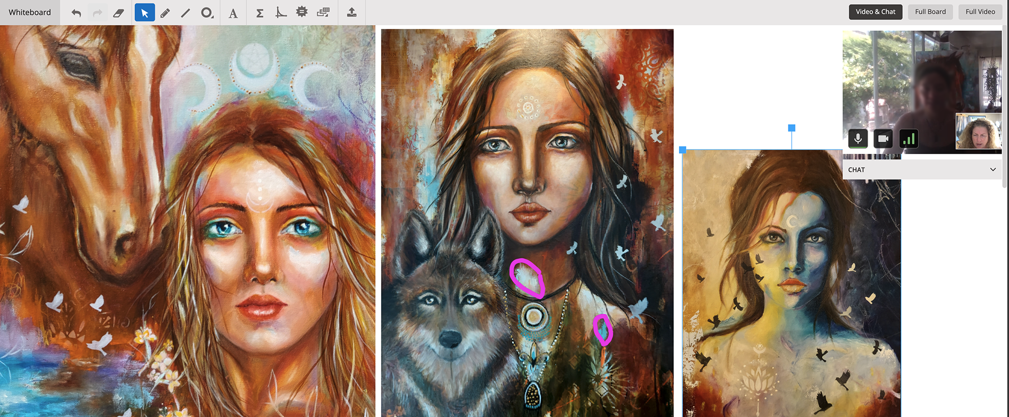Switch to Full Video view
The height and width of the screenshot is (417, 1009).
tap(980, 12)
